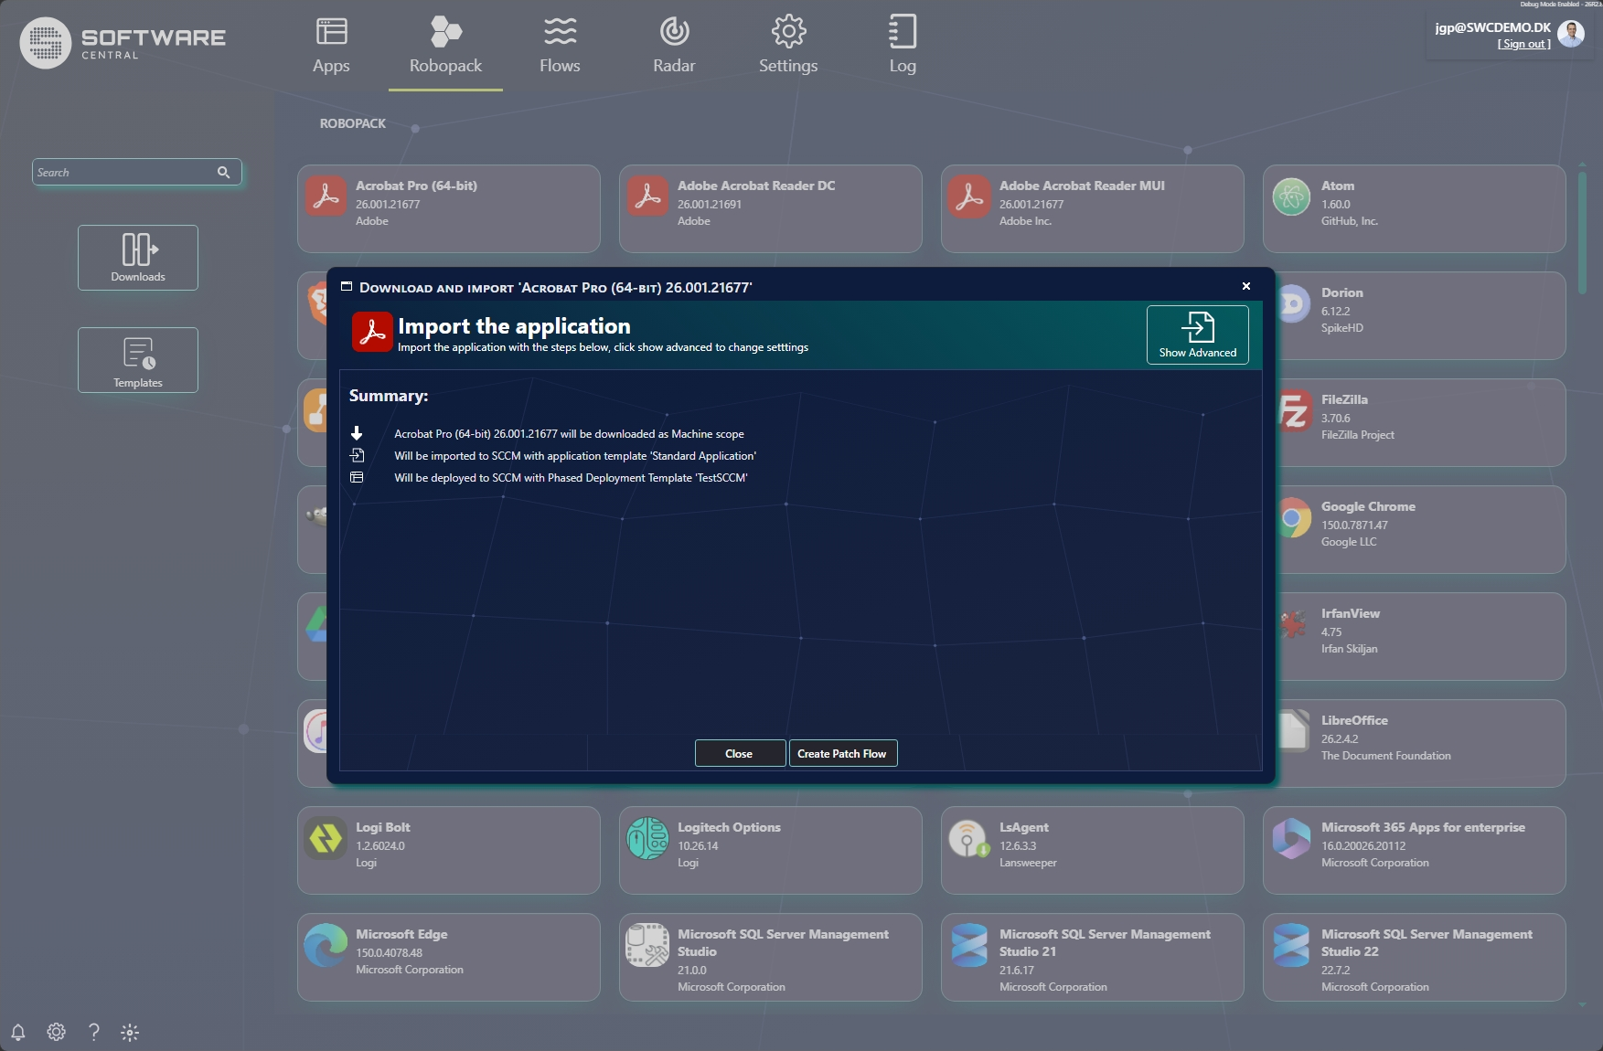The height and width of the screenshot is (1051, 1603).
Task: Select the Acrobat Pro (64-bit) card icon
Action: click(326, 196)
